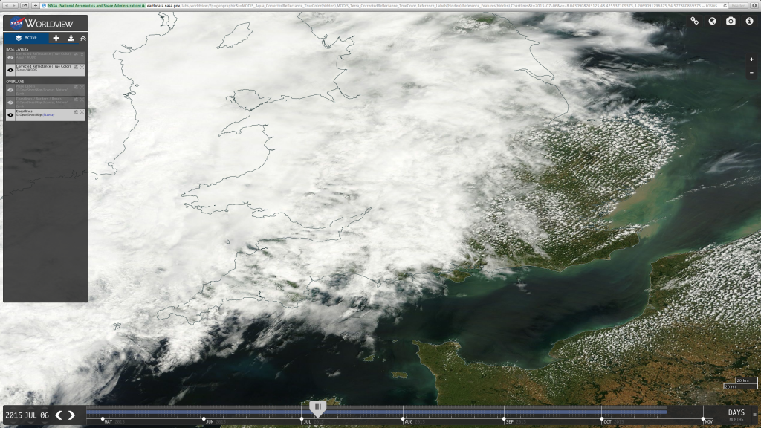The height and width of the screenshot is (428, 761).
Task: Remove the Aqua / MODIS base layer
Action: 82,55
